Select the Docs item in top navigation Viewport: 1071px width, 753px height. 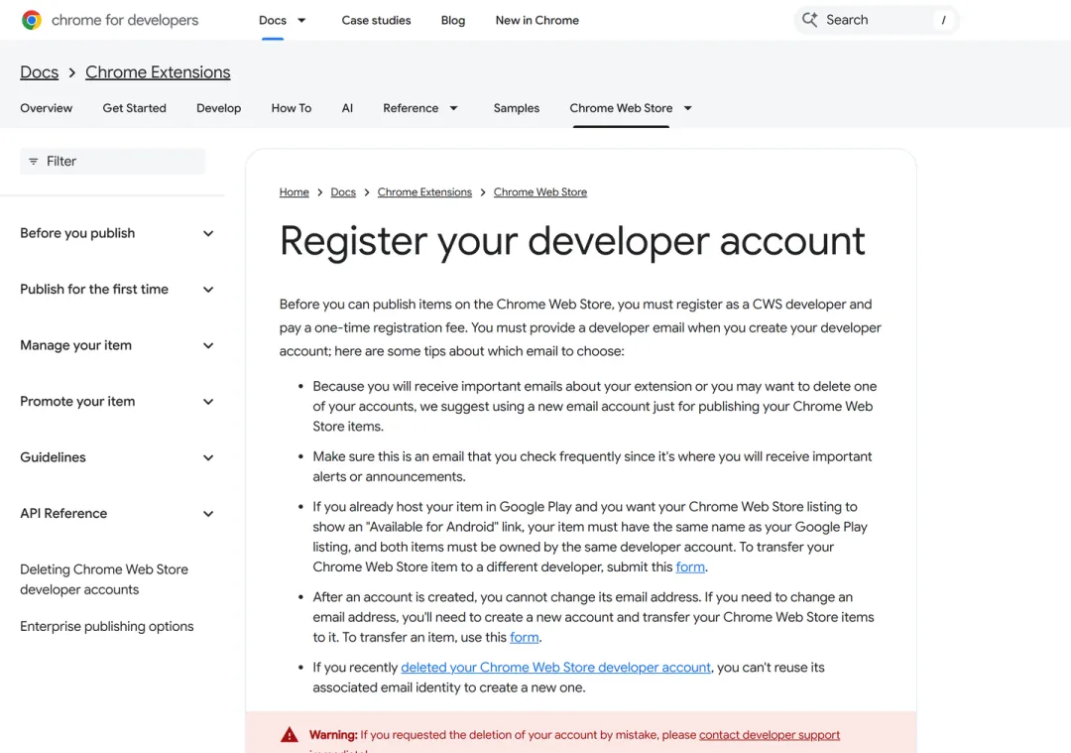(x=273, y=21)
